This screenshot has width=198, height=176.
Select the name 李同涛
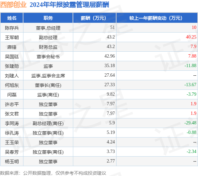[x=12, y=123]
